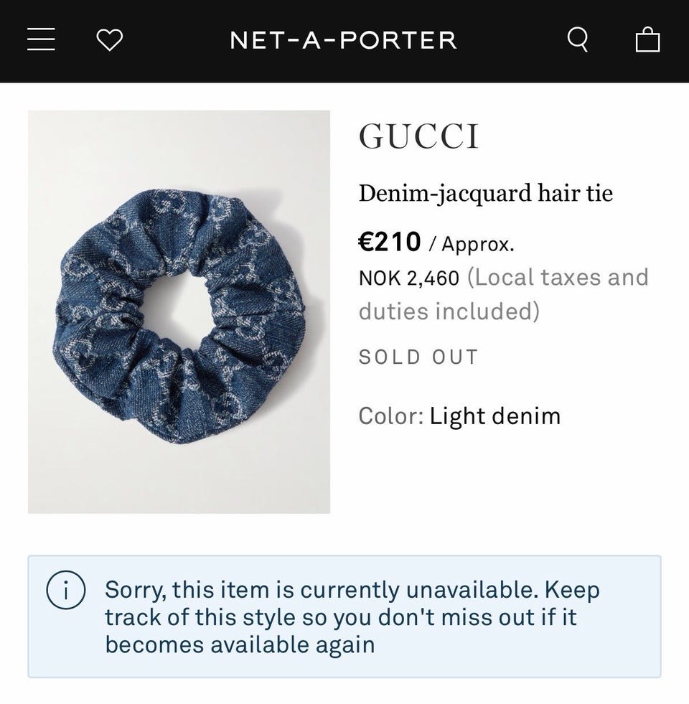Click the €210 price
689x704 pixels.
(389, 242)
